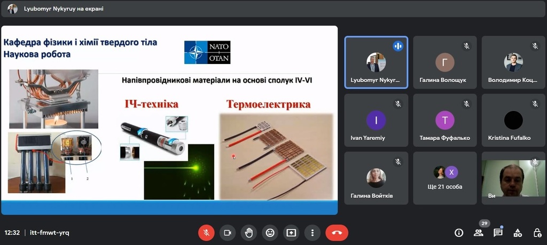547x245 pixels.
Task: Click Галина Волощук's participant tile
Action: (x=445, y=62)
